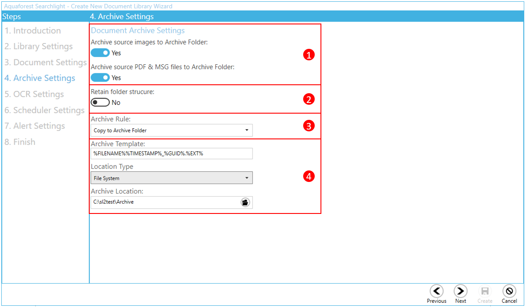
Task: Click the Previous arrow icon
Action: point(437,291)
